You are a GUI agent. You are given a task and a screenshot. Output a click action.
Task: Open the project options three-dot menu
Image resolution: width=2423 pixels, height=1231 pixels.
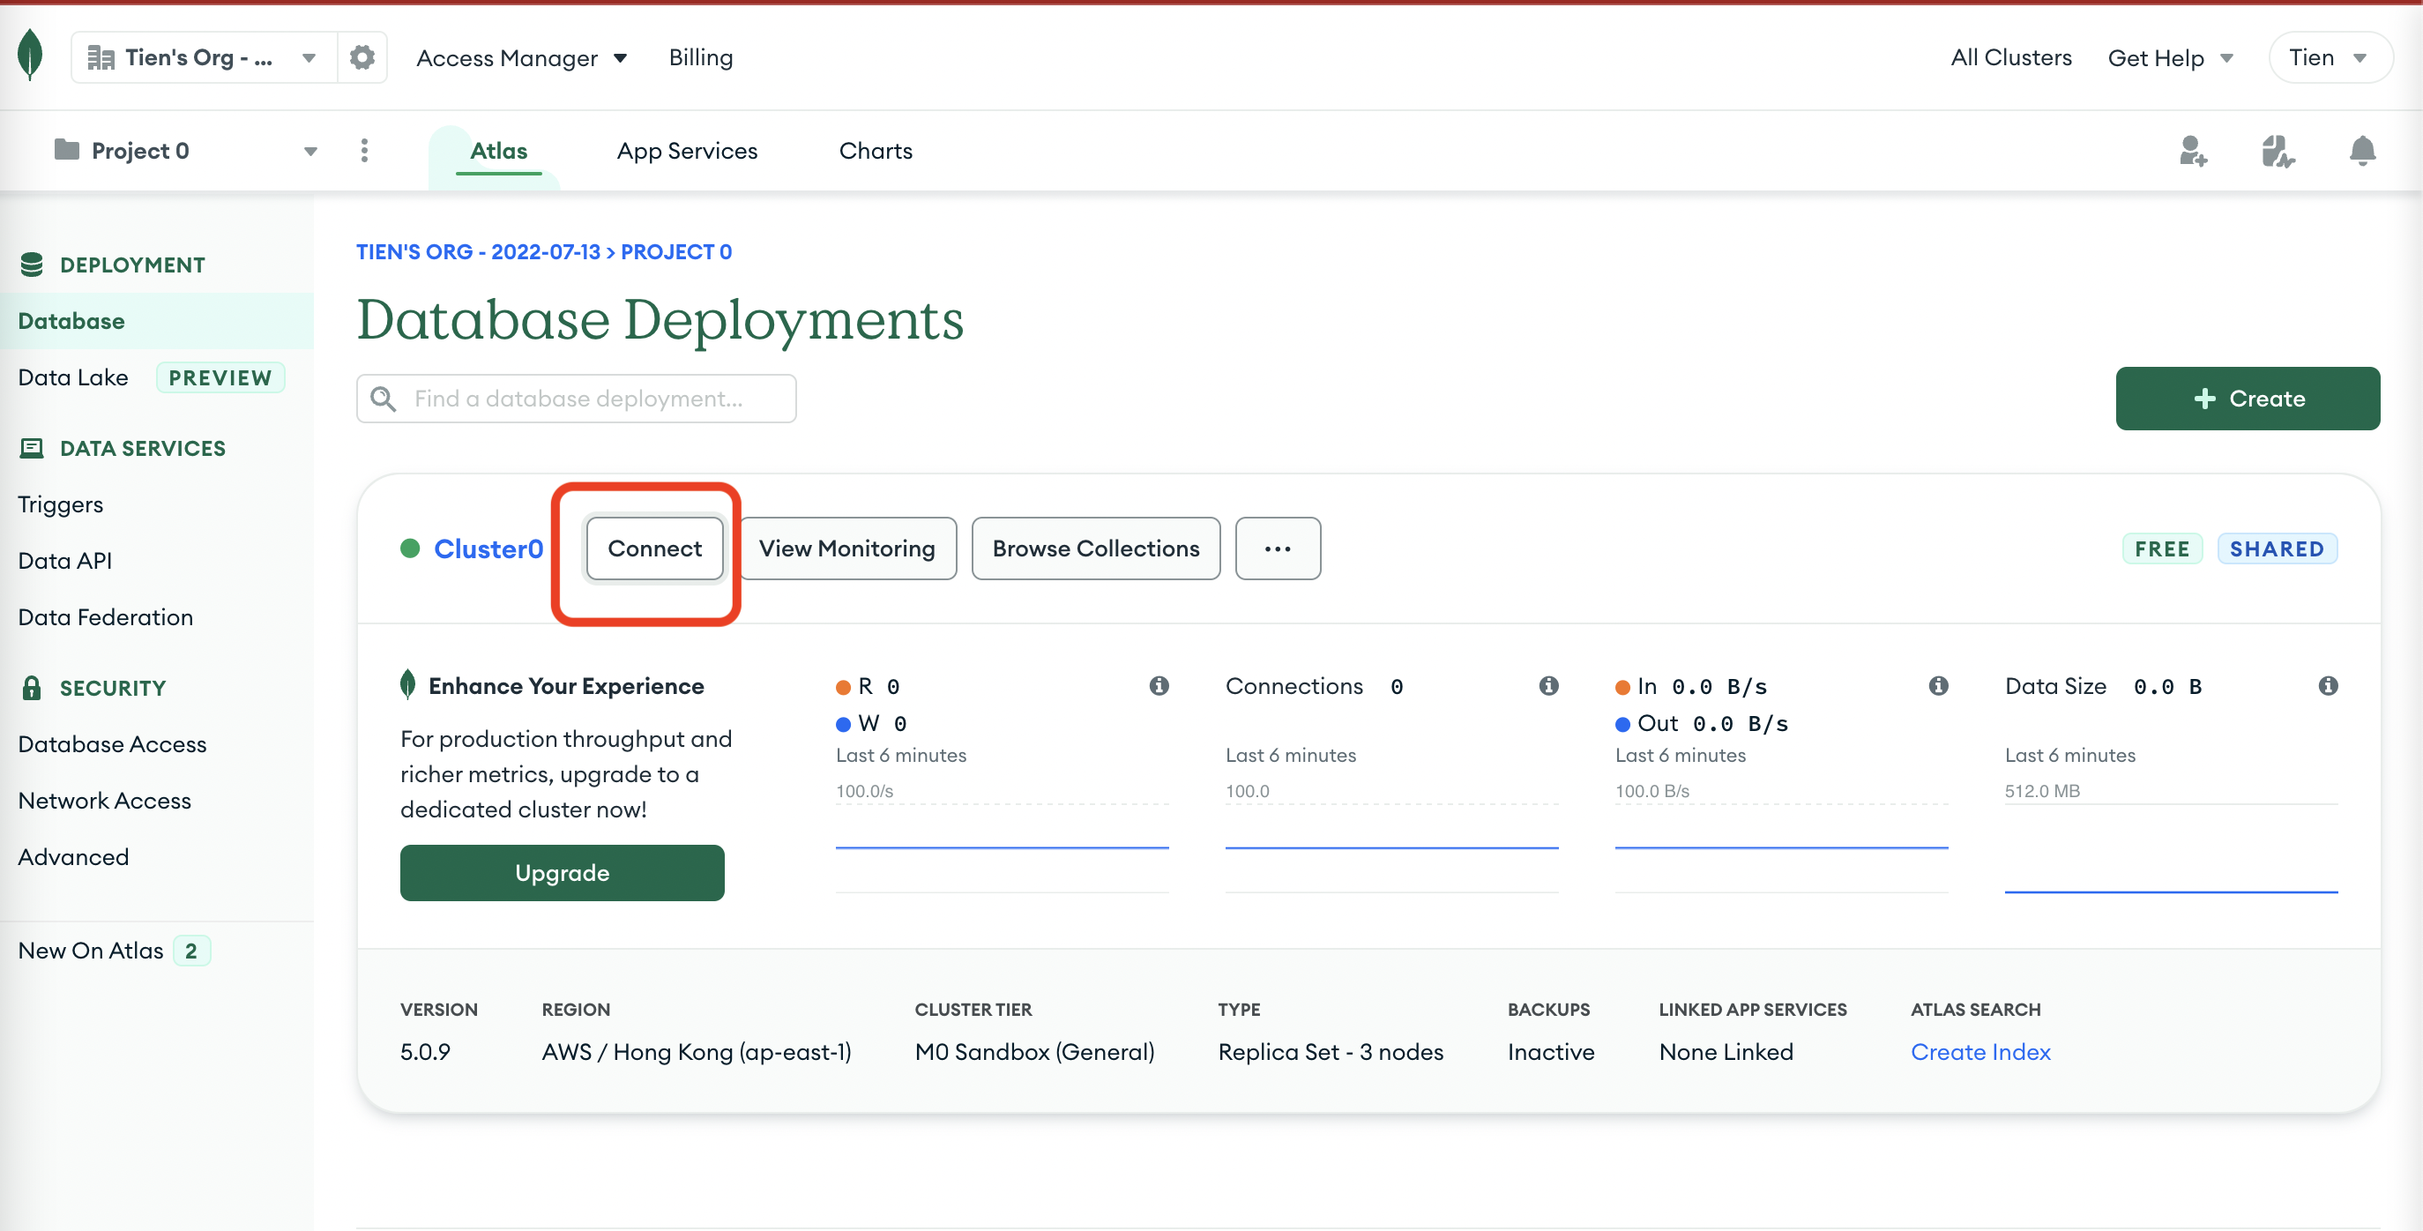[x=364, y=151]
